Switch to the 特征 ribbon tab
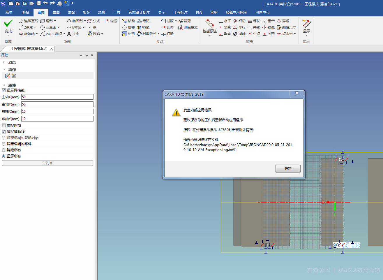The height and width of the screenshot is (280, 383). coord(26,13)
